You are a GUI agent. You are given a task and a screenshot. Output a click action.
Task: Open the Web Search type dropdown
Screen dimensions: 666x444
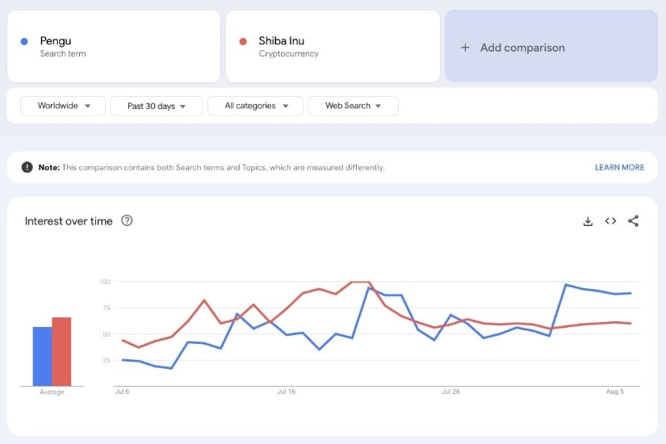click(x=354, y=106)
